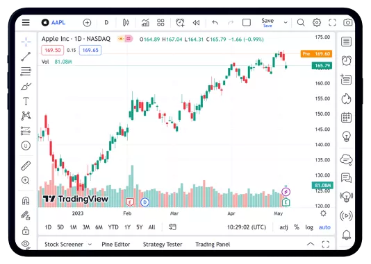The image size is (371, 264).
Task: Open the alerts clock panel
Action: click(346, 61)
